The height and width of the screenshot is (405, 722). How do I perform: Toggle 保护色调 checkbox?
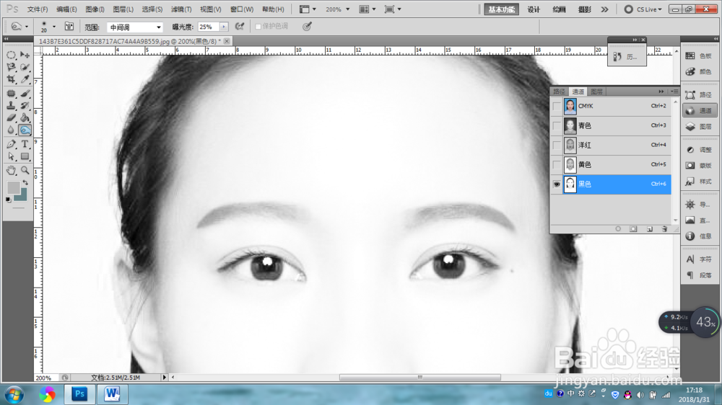(x=258, y=27)
